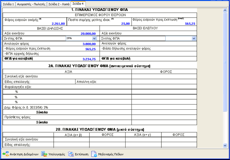Open the Σελίδα 2 - Λοιπά tab

(59, 4)
